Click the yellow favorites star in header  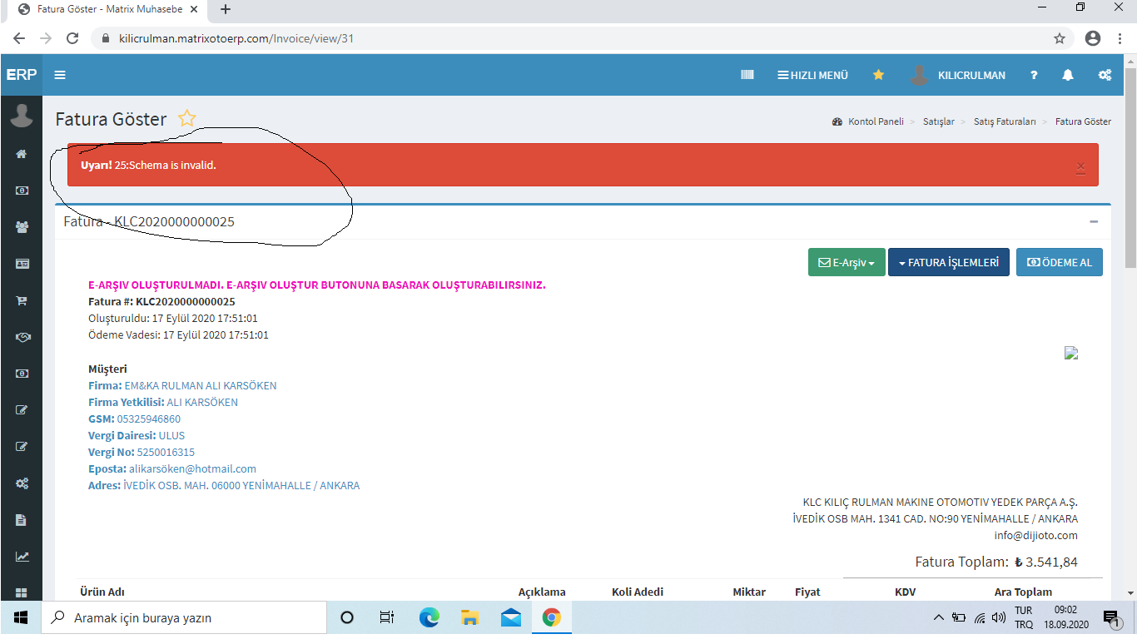878,75
